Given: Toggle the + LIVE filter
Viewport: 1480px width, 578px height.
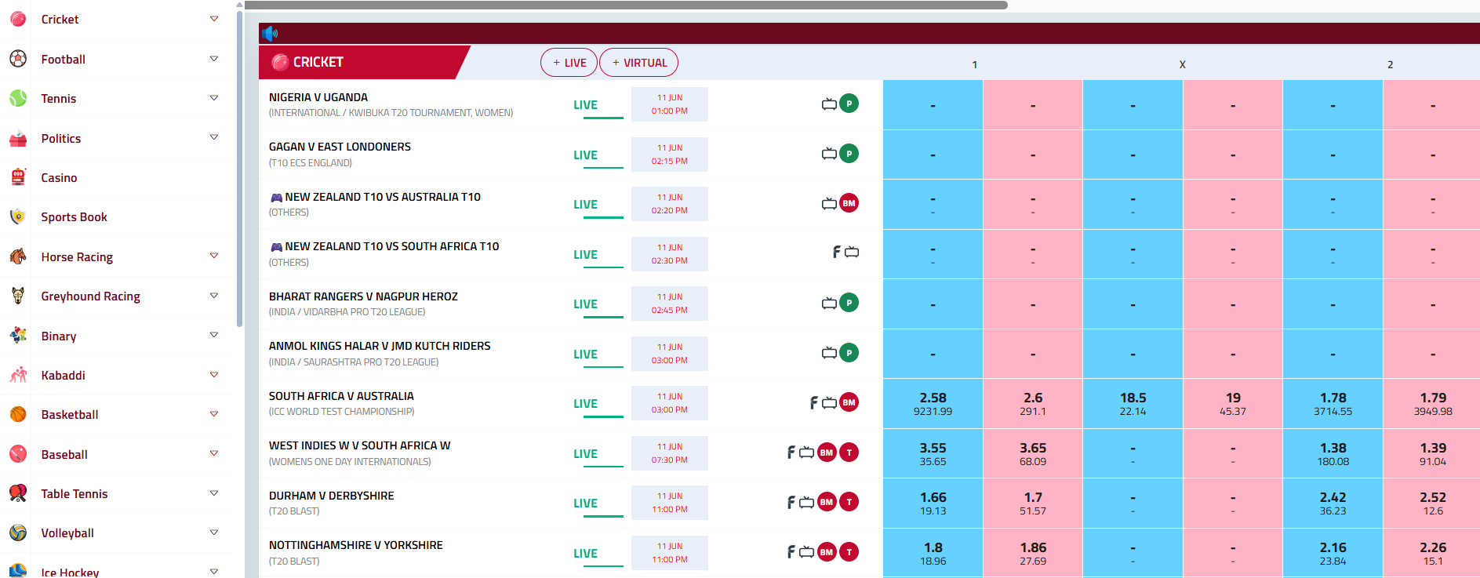Looking at the screenshot, I should [x=569, y=63].
